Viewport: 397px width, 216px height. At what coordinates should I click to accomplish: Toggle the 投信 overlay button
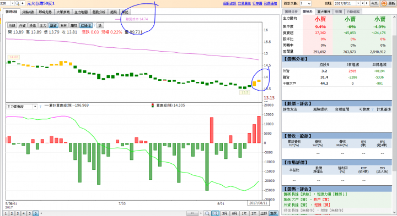[x=33, y=25]
